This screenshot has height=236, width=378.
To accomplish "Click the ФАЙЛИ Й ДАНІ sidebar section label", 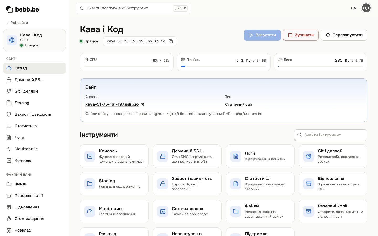I will click(x=19, y=175).
